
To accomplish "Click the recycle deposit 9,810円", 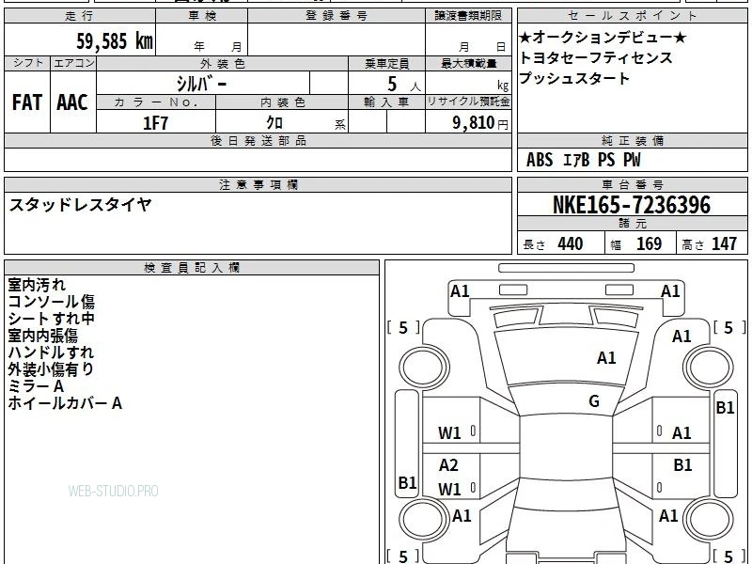I will [480, 123].
